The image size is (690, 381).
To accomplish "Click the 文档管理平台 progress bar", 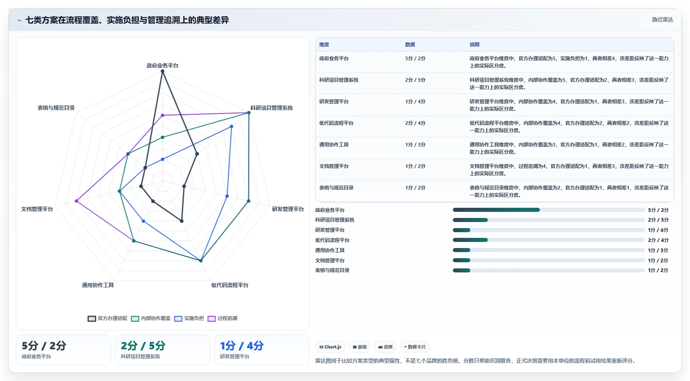I will click(x=549, y=260).
